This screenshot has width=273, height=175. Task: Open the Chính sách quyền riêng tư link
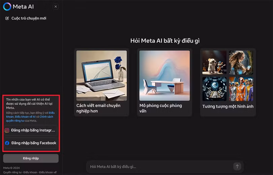(30, 119)
